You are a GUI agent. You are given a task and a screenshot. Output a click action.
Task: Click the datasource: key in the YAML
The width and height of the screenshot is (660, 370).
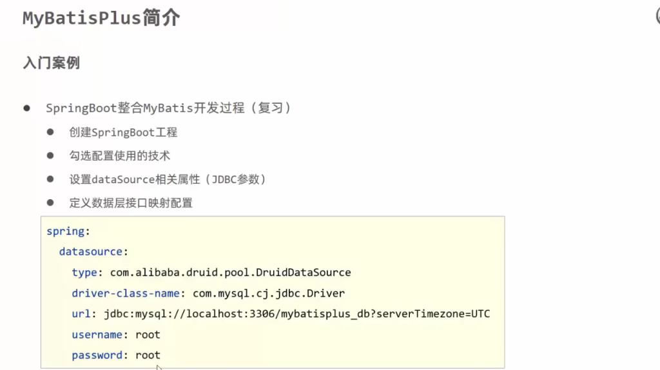coord(93,251)
